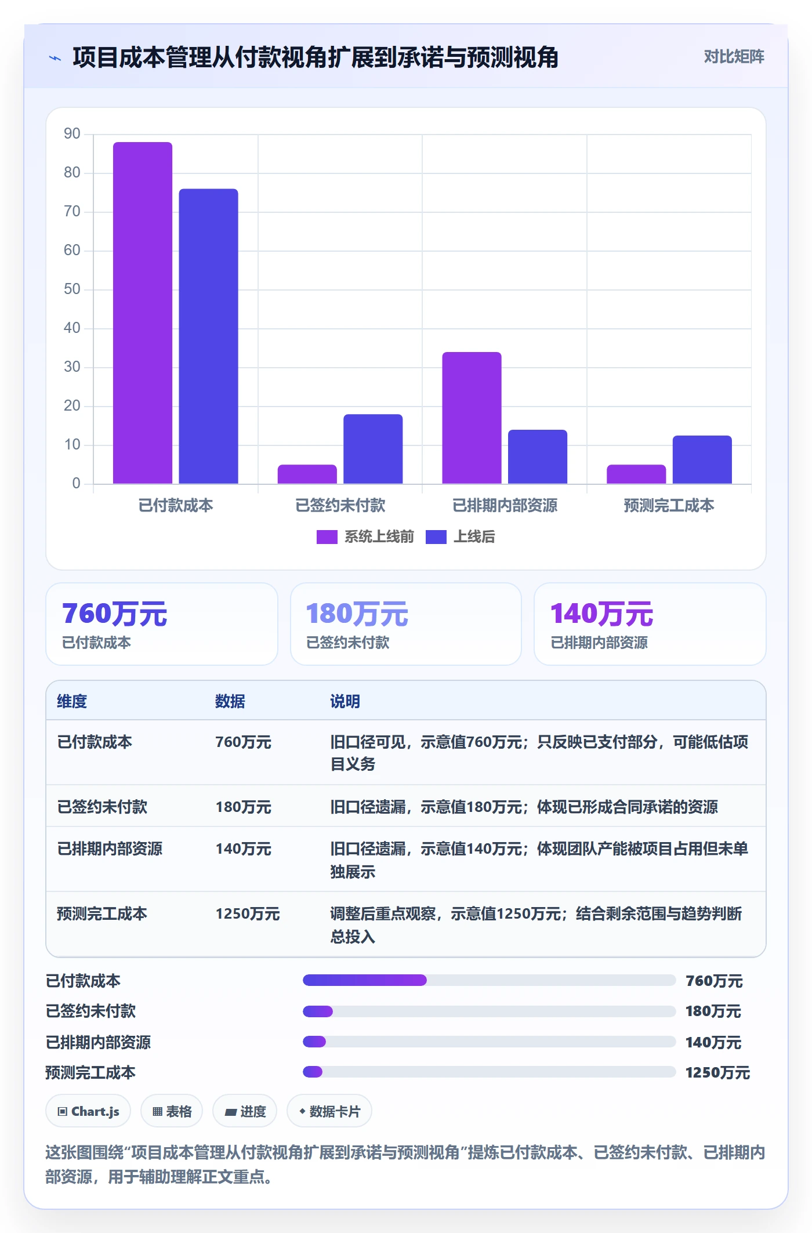Select the 已签约未付款 table row name
Image resolution: width=812 pixels, height=1233 pixels.
pyautogui.click(x=102, y=807)
